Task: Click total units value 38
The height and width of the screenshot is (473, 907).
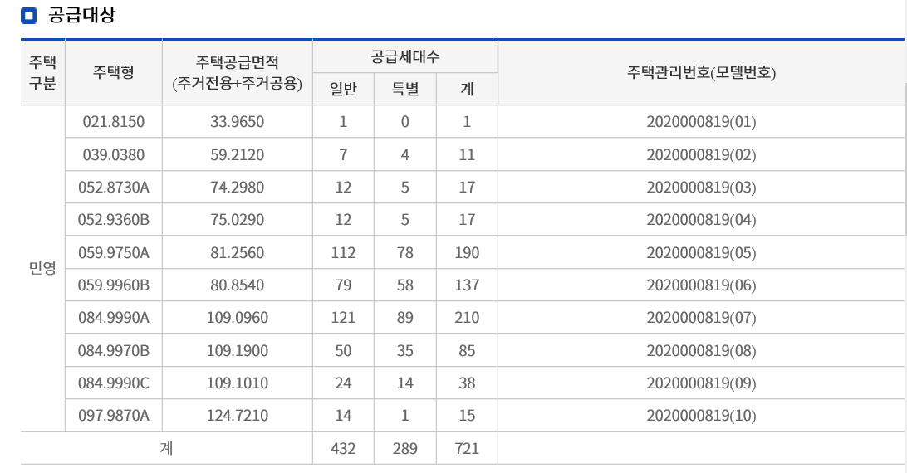Action: click(x=467, y=383)
